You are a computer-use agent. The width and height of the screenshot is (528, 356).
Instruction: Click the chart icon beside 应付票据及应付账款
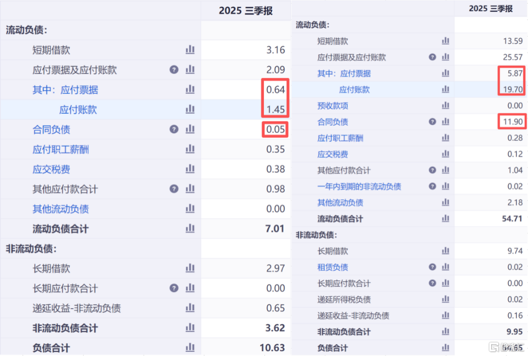190,70
